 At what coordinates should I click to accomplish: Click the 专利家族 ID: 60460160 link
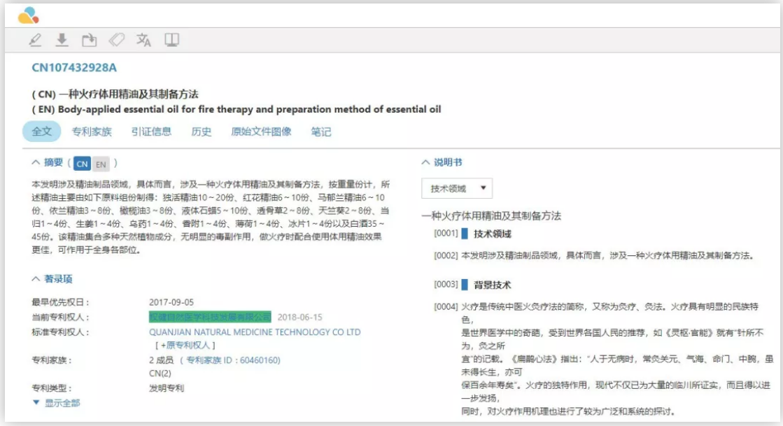[232, 360]
